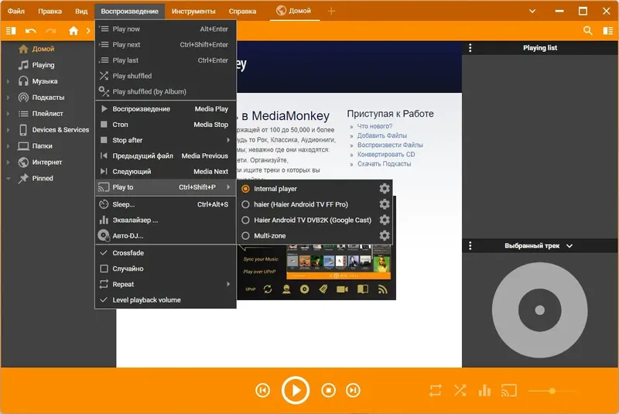
Task: Expand the Devices & Services node
Action: coord(8,130)
